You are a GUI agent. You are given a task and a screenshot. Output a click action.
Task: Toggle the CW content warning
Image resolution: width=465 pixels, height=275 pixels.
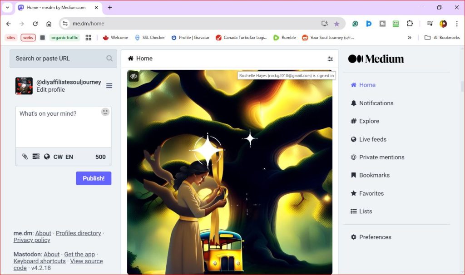coord(58,157)
